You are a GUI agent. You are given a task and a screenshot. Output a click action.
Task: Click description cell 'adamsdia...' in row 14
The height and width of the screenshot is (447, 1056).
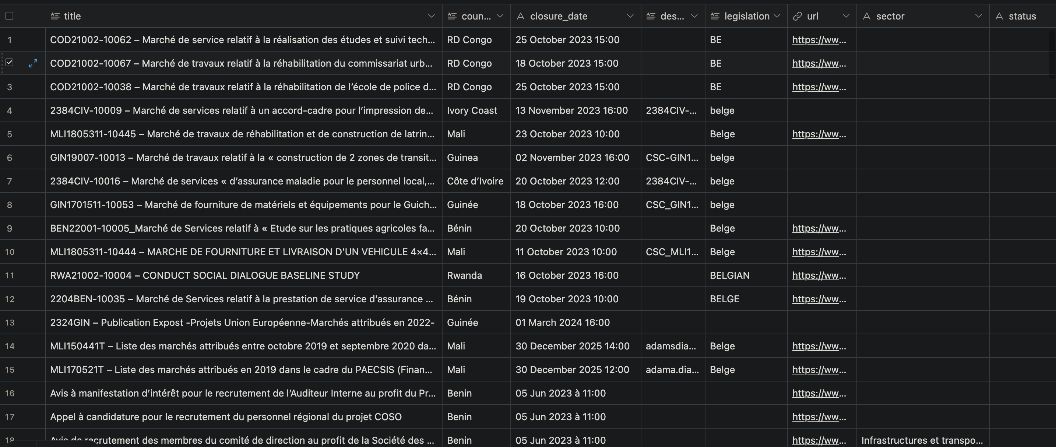click(673, 346)
